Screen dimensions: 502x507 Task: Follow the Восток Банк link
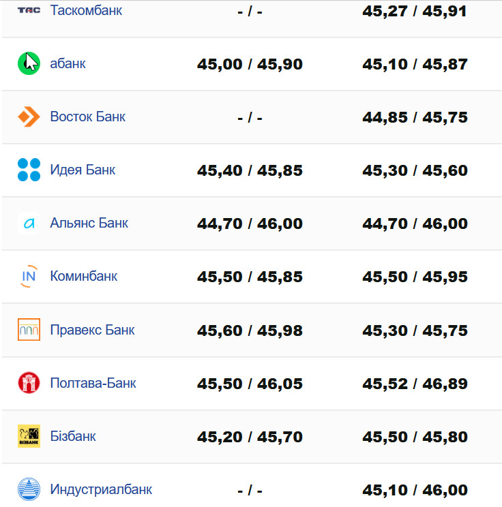[x=87, y=117]
